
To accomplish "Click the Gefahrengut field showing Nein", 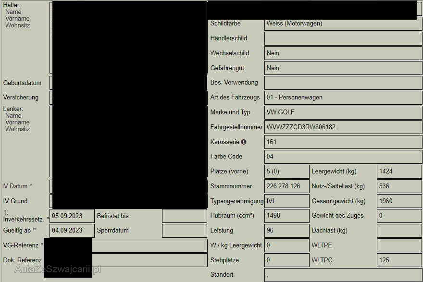I will [343, 68].
